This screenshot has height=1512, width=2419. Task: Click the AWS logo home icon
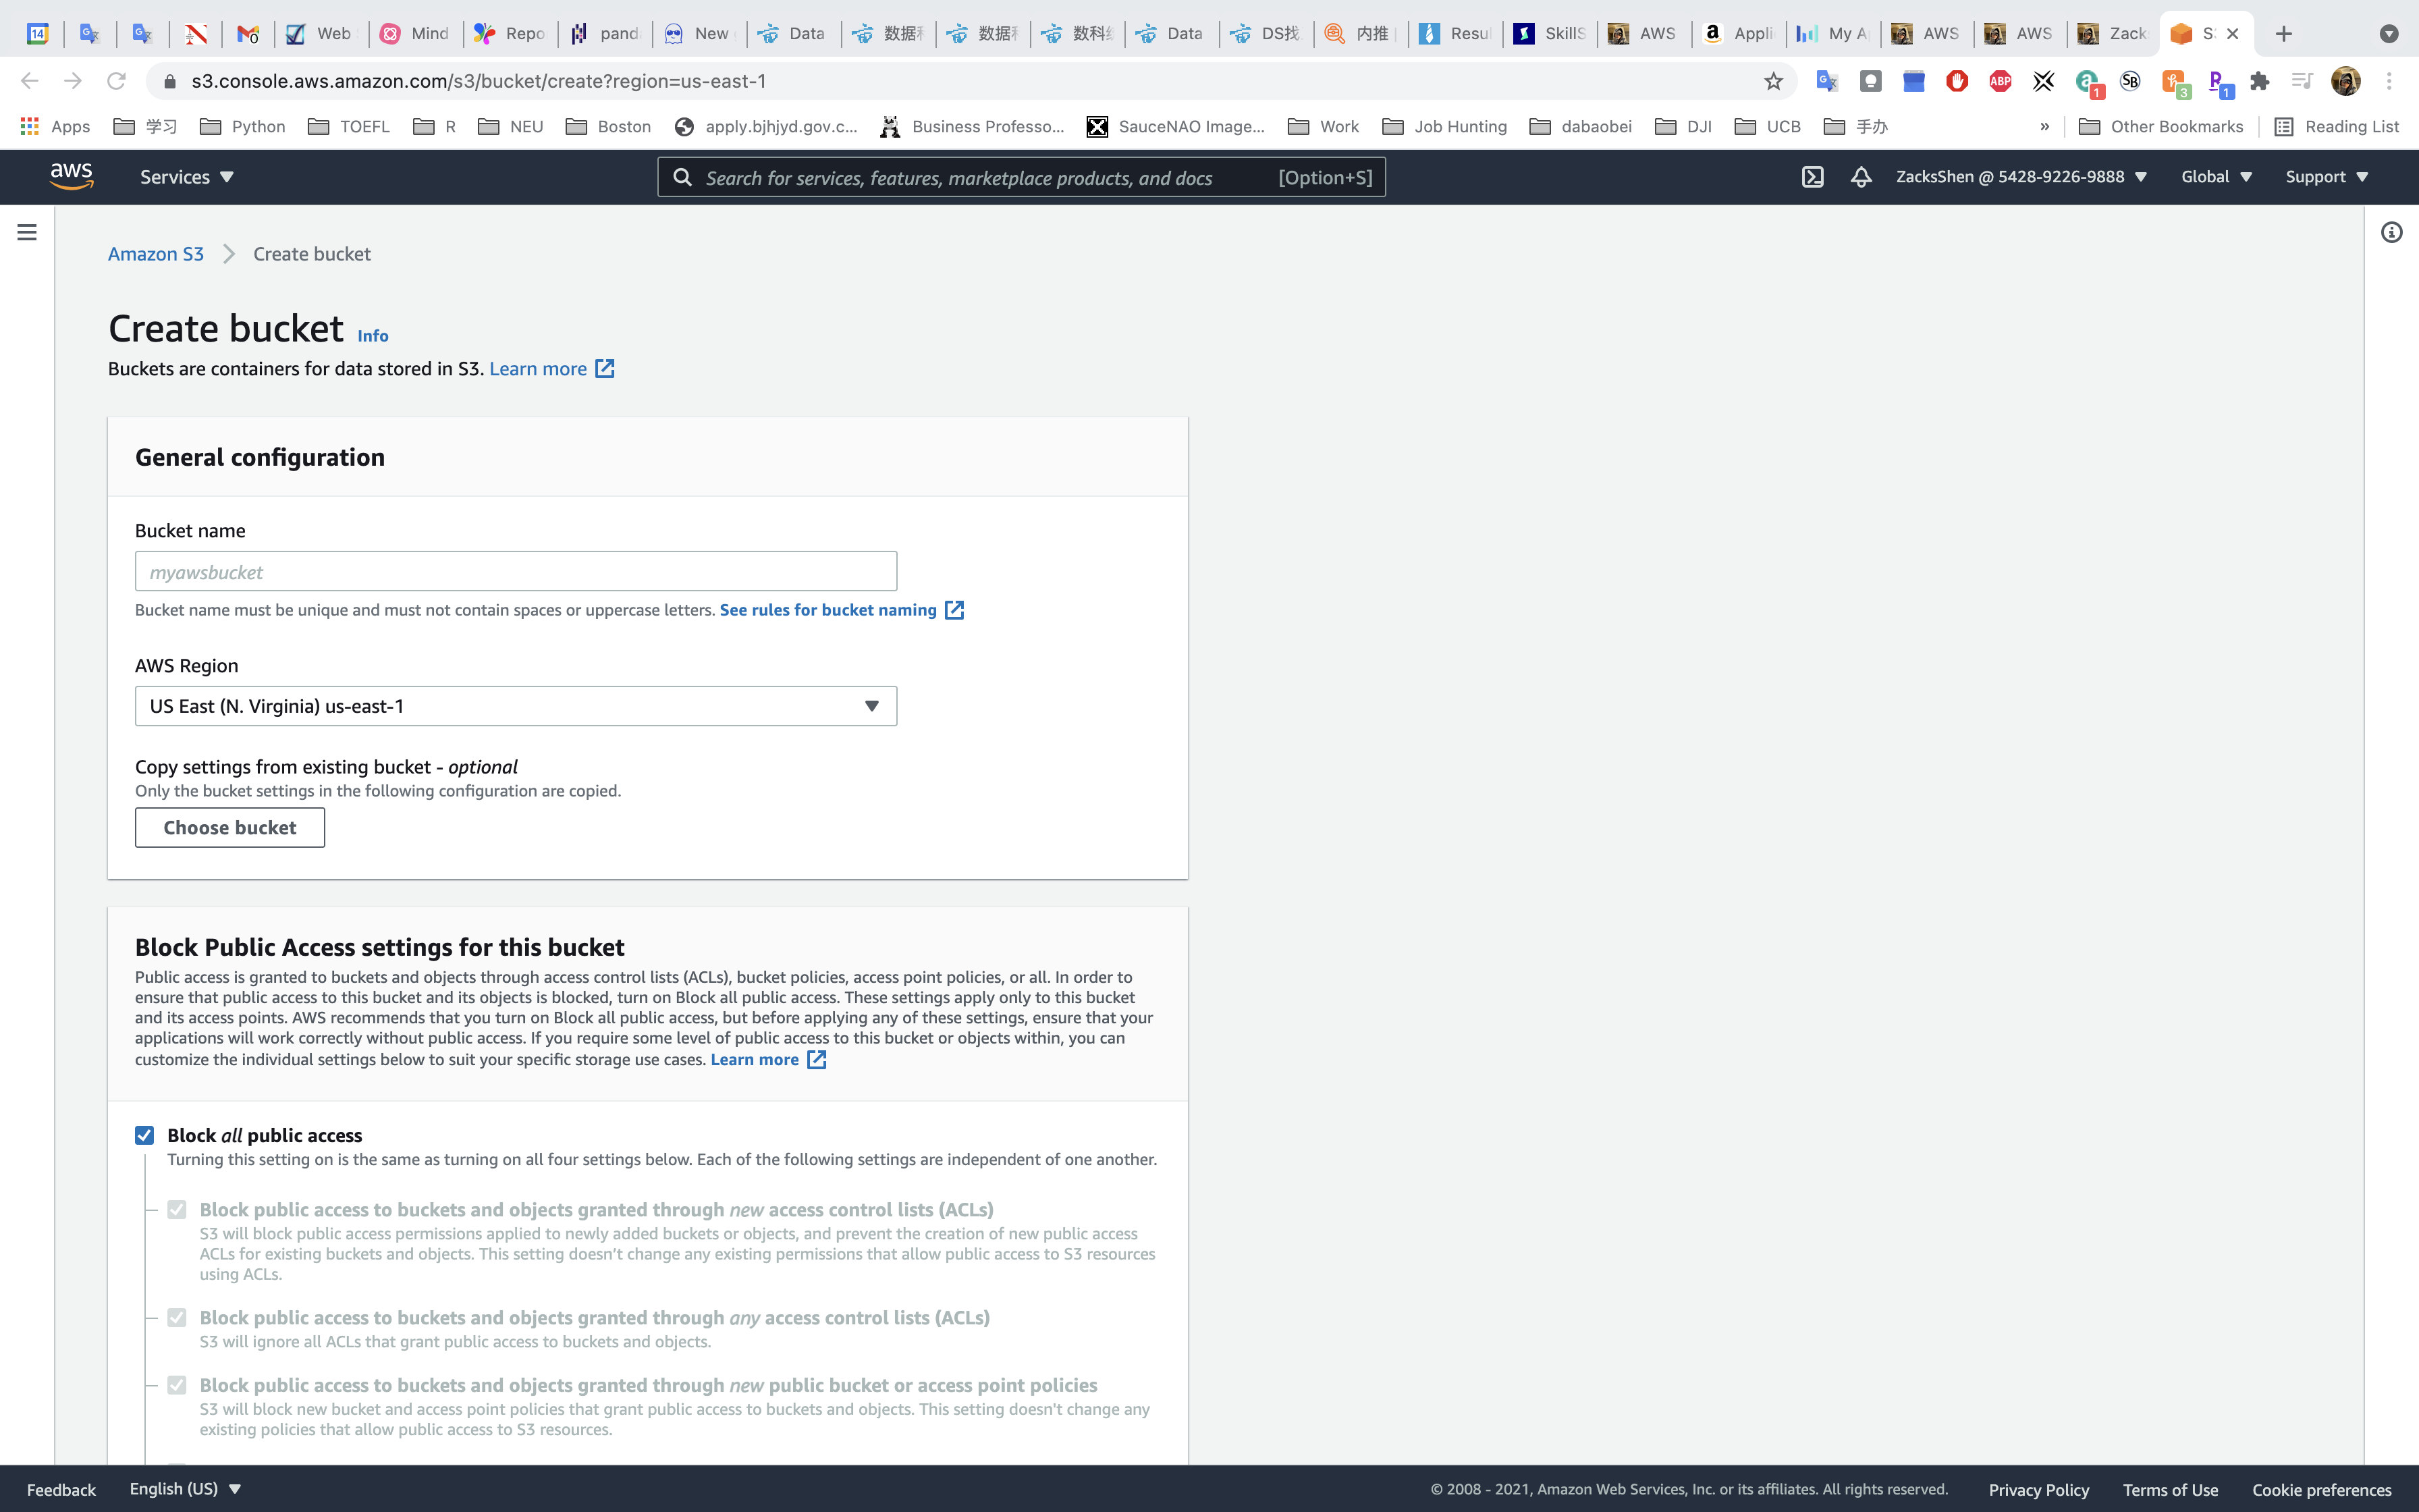(x=72, y=177)
